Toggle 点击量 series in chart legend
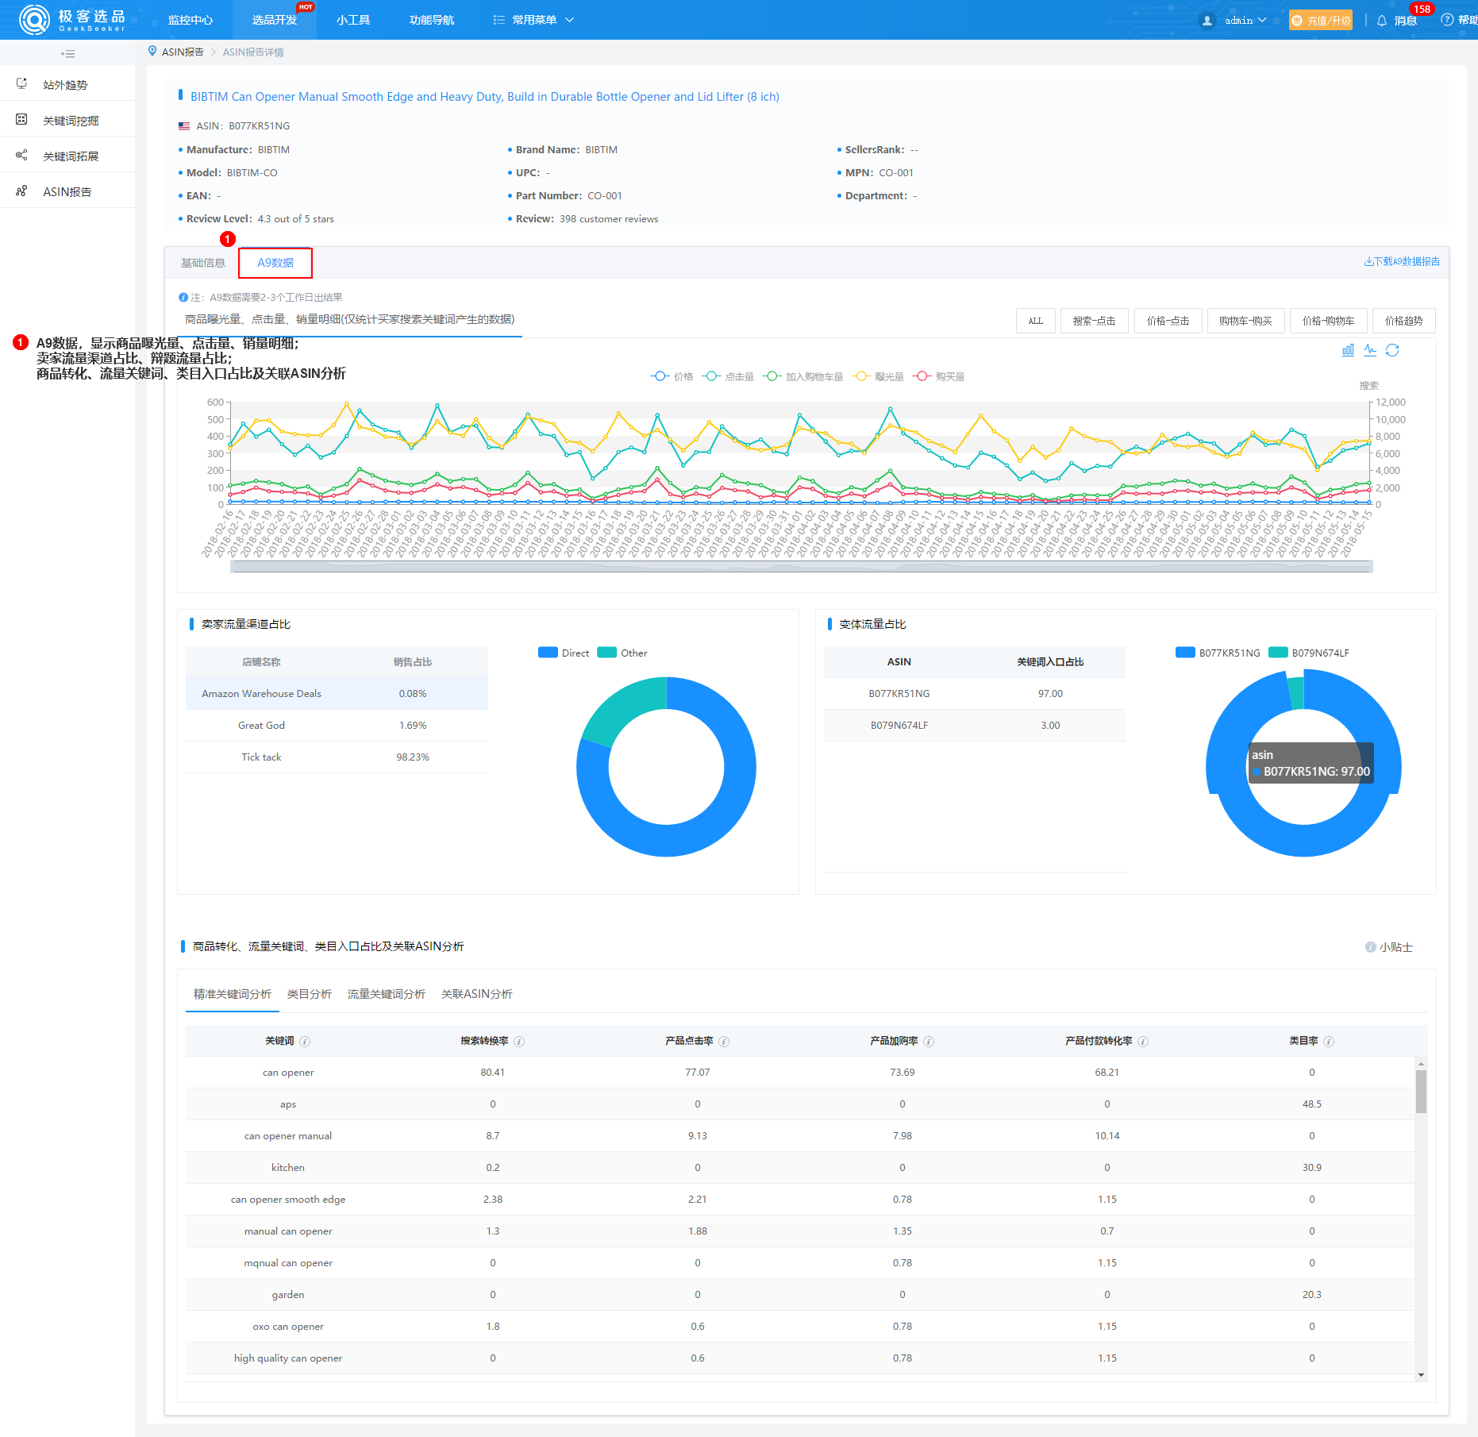This screenshot has height=1437, width=1478. (x=728, y=376)
